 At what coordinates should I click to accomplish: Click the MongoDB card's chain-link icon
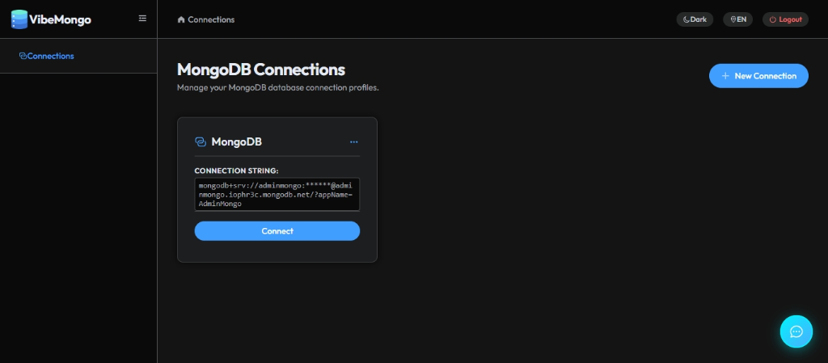(x=201, y=141)
